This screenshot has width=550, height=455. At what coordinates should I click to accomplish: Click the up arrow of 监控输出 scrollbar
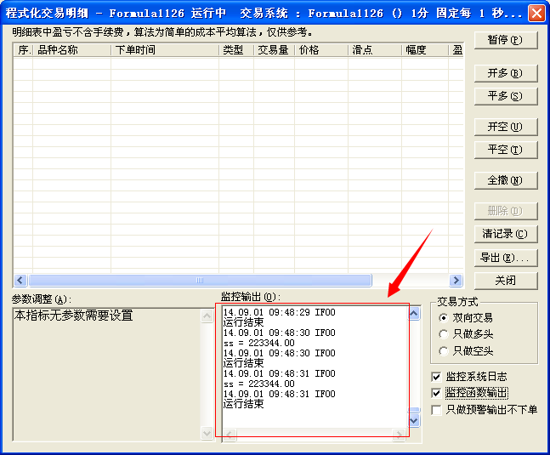pos(414,313)
